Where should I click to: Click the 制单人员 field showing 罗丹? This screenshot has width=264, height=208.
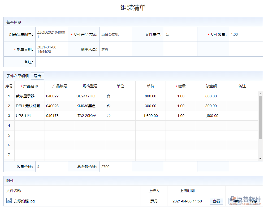[115, 49]
